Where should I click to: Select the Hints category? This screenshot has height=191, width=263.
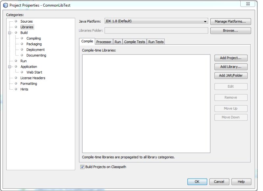pyautogui.click(x=24, y=89)
